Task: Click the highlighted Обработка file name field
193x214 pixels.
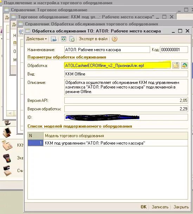Action: click(117, 66)
